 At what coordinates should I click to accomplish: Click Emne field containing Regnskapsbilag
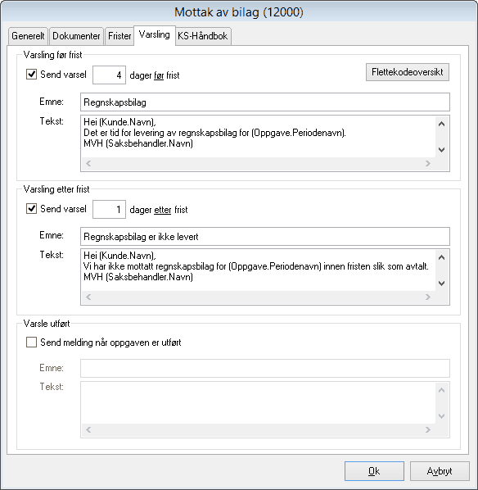click(x=265, y=102)
